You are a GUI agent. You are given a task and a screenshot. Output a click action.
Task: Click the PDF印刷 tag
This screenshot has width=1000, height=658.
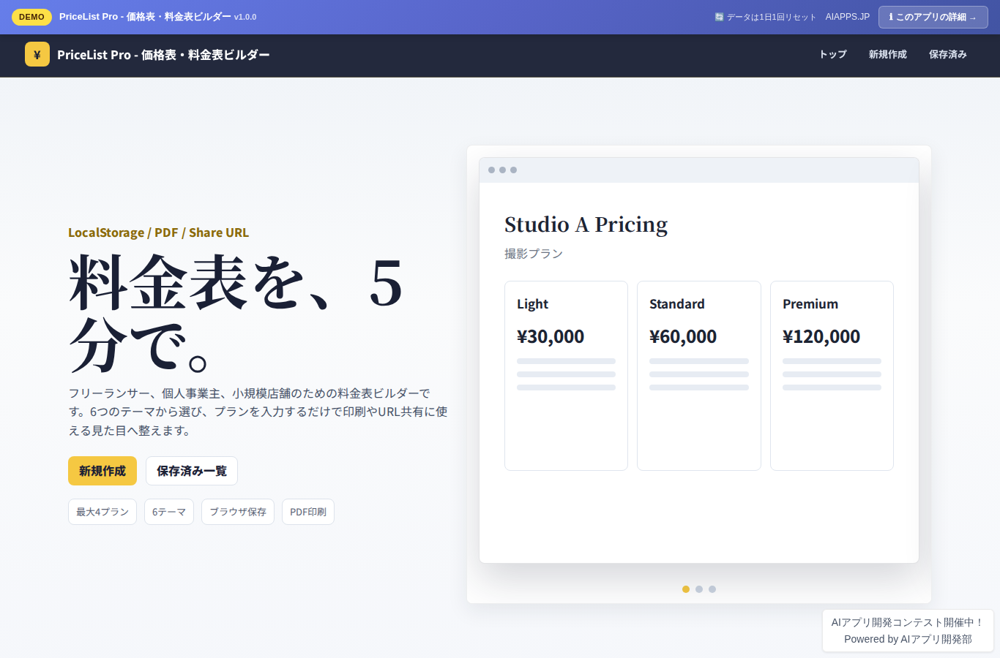[308, 512]
